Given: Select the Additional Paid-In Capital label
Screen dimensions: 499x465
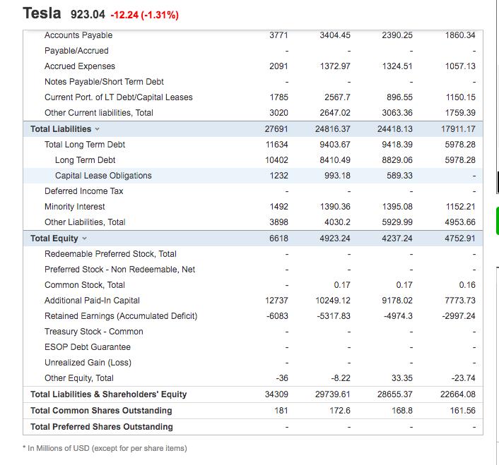Looking at the screenshot, I should tap(92, 301).
